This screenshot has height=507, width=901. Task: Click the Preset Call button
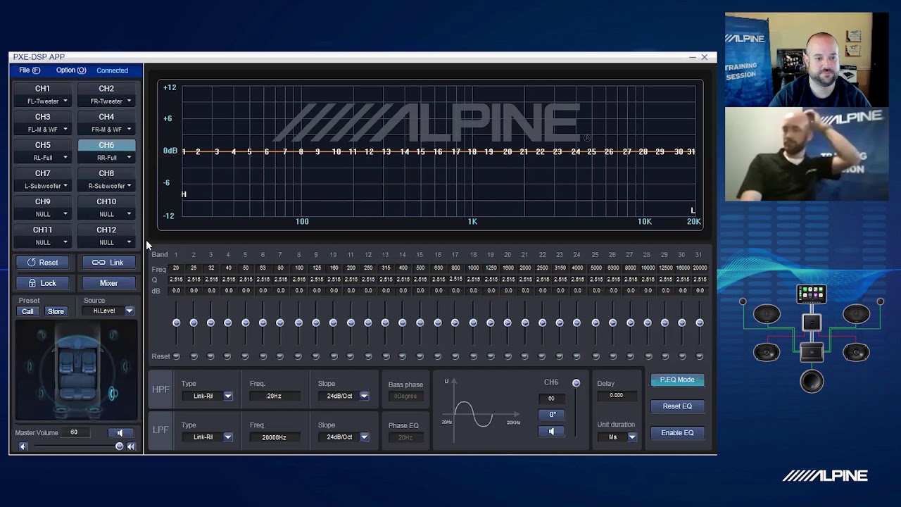pyautogui.click(x=27, y=311)
